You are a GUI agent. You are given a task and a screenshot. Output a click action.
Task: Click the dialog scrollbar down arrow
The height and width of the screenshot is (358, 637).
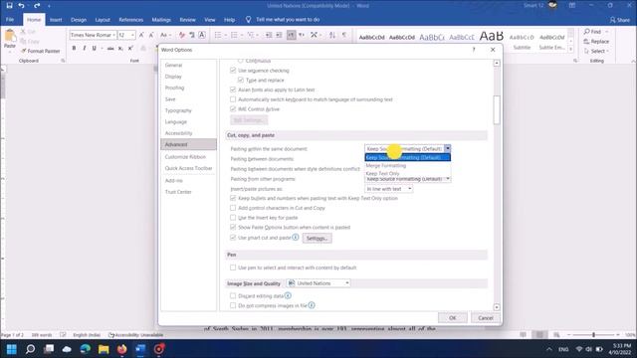click(497, 307)
